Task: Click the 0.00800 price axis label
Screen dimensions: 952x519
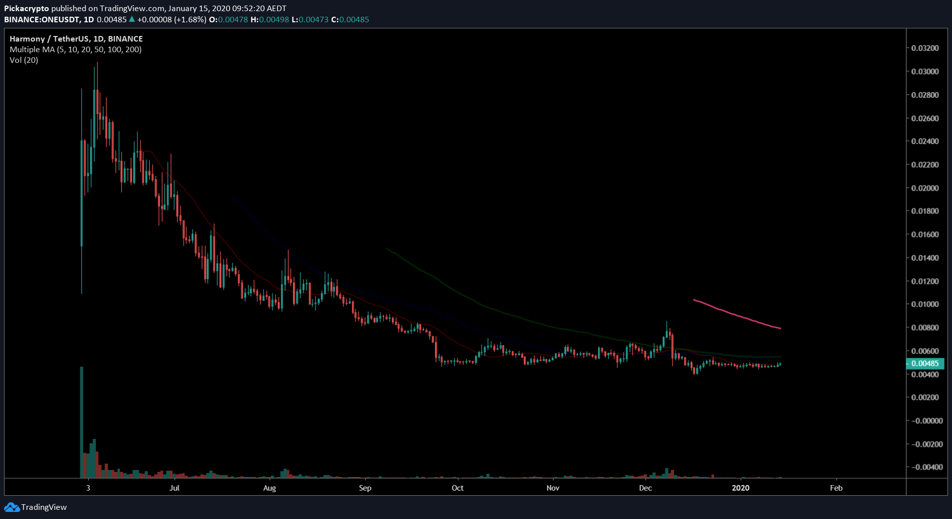Action: tap(925, 327)
